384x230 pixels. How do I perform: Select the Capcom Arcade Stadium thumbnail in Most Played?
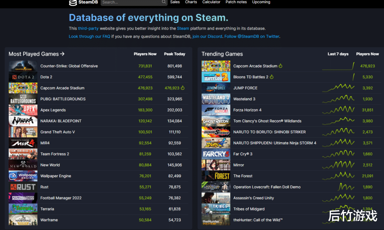(x=23, y=88)
